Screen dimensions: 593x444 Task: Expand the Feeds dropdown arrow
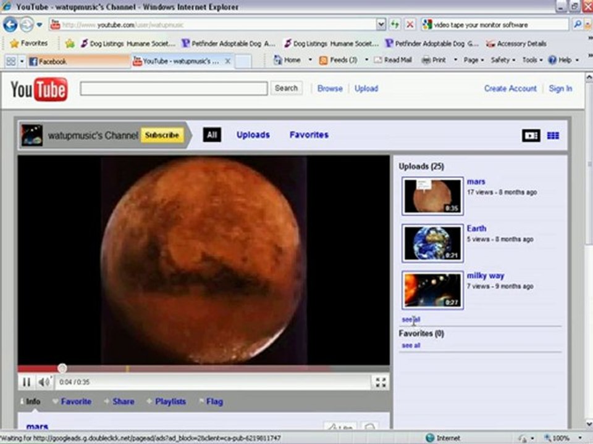[366, 60]
